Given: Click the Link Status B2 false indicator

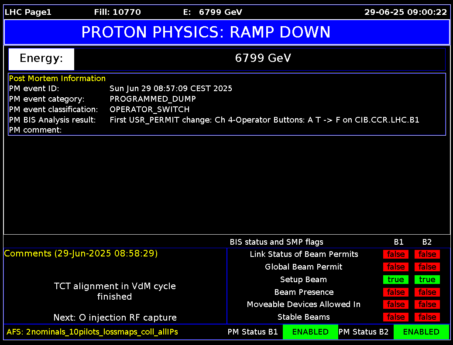Looking at the screenshot, I should coord(427,254).
